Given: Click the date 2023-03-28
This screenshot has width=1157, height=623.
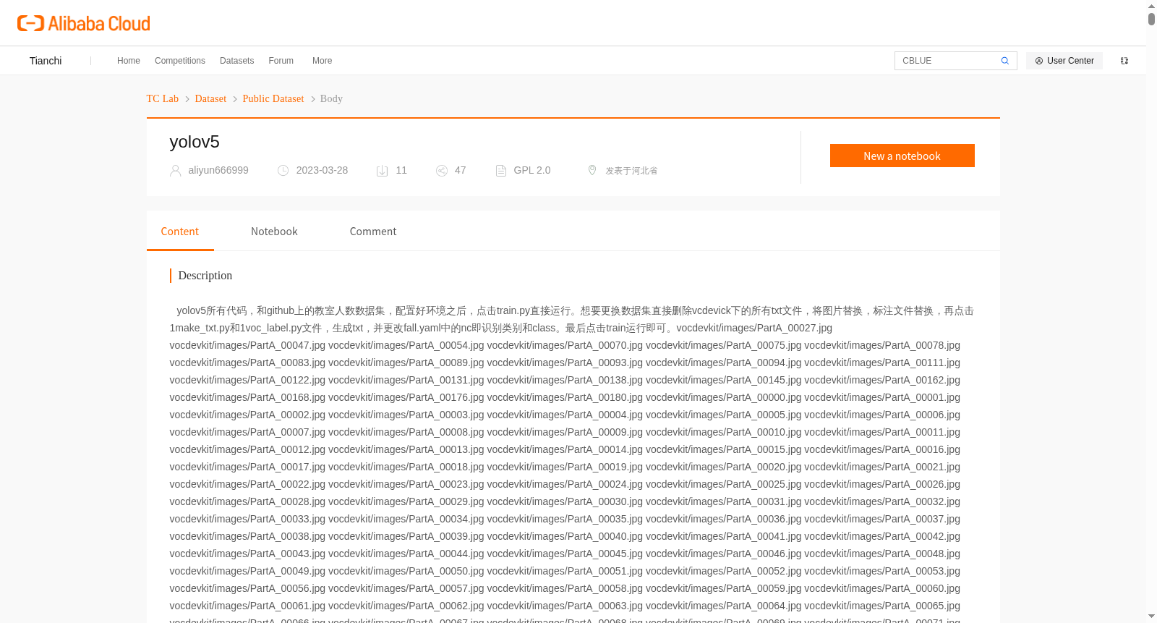Looking at the screenshot, I should click(322, 170).
